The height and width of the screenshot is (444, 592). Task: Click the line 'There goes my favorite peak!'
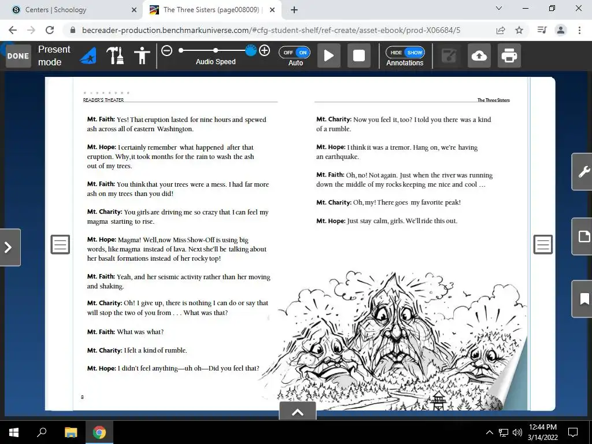click(419, 202)
